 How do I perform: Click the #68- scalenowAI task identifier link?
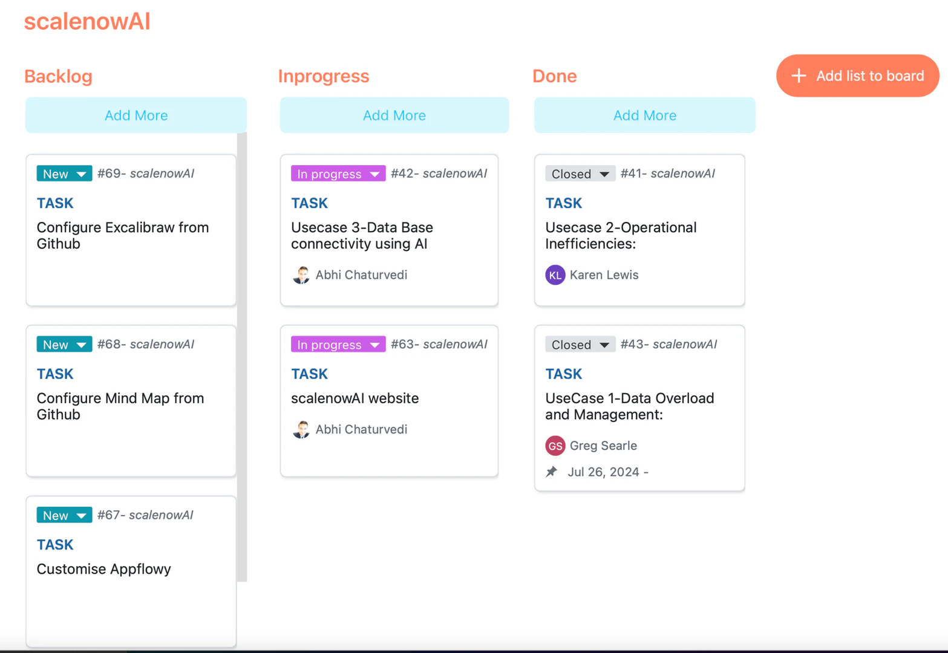(x=145, y=344)
